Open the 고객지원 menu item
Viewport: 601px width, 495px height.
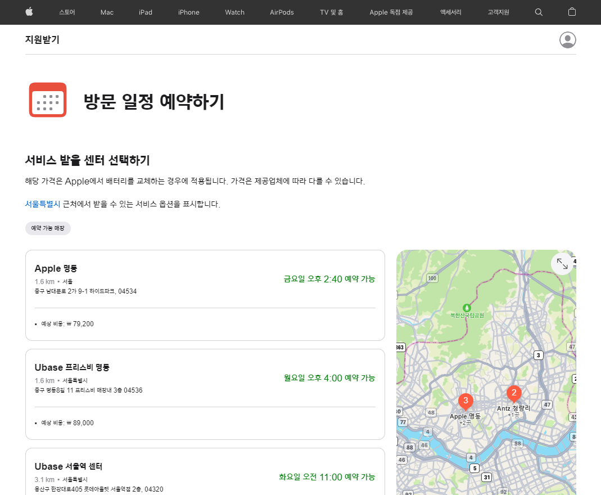click(x=498, y=12)
